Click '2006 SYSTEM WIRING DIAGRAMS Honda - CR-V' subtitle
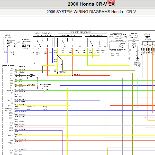This screenshot has height=155, width=155. 91,12
